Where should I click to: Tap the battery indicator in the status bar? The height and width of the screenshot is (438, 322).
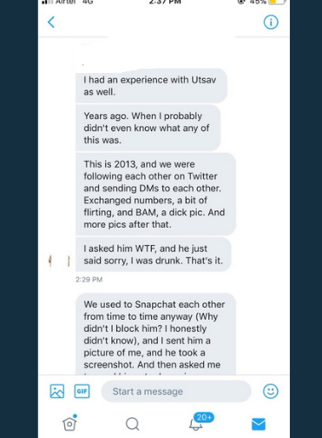pos(277,2)
